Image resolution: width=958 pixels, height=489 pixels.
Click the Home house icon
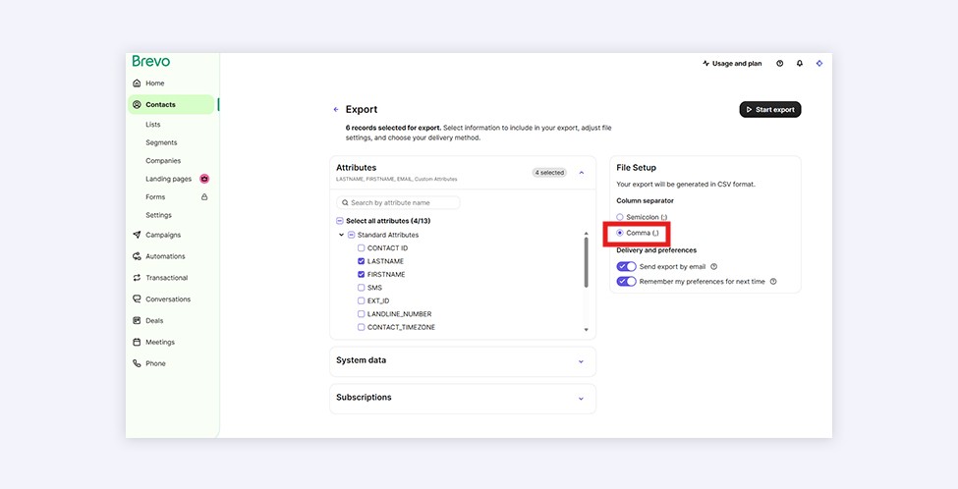[x=137, y=83]
